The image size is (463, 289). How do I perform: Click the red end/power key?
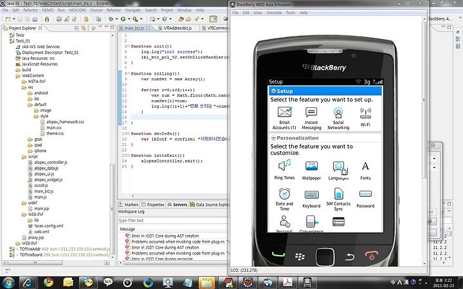coord(372,256)
